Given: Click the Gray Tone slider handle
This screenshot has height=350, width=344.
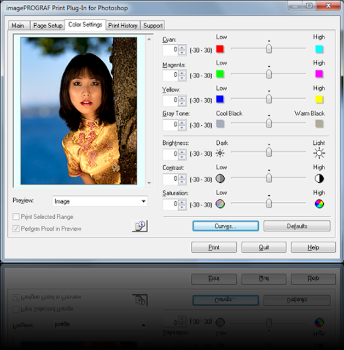Looking at the screenshot, I should (x=269, y=123).
